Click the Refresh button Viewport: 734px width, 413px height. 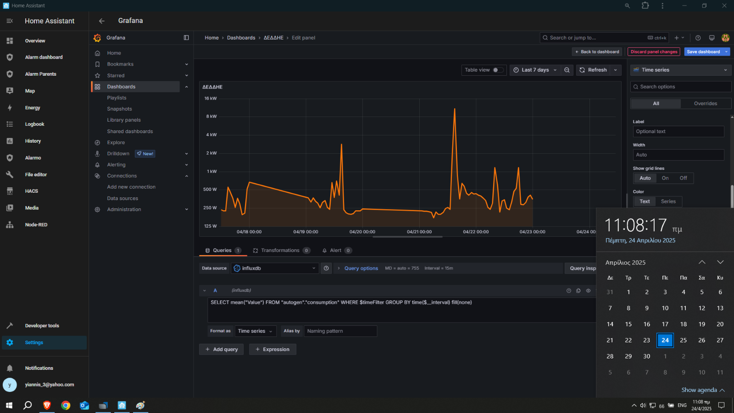[593, 70]
